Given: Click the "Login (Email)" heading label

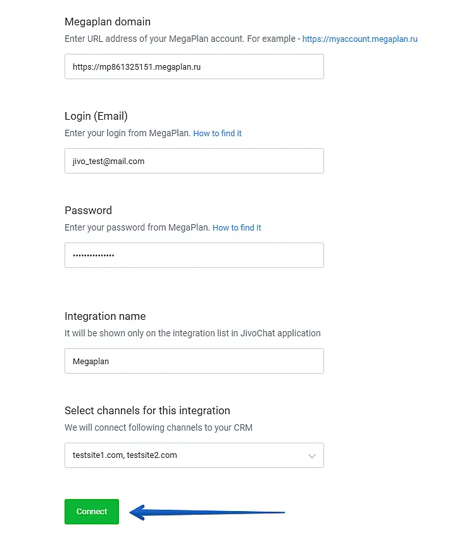Looking at the screenshot, I should (96, 117).
